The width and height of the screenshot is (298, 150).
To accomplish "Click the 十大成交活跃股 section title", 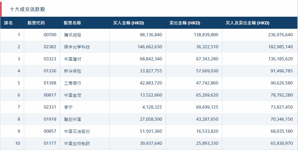I will coord(28,9).
